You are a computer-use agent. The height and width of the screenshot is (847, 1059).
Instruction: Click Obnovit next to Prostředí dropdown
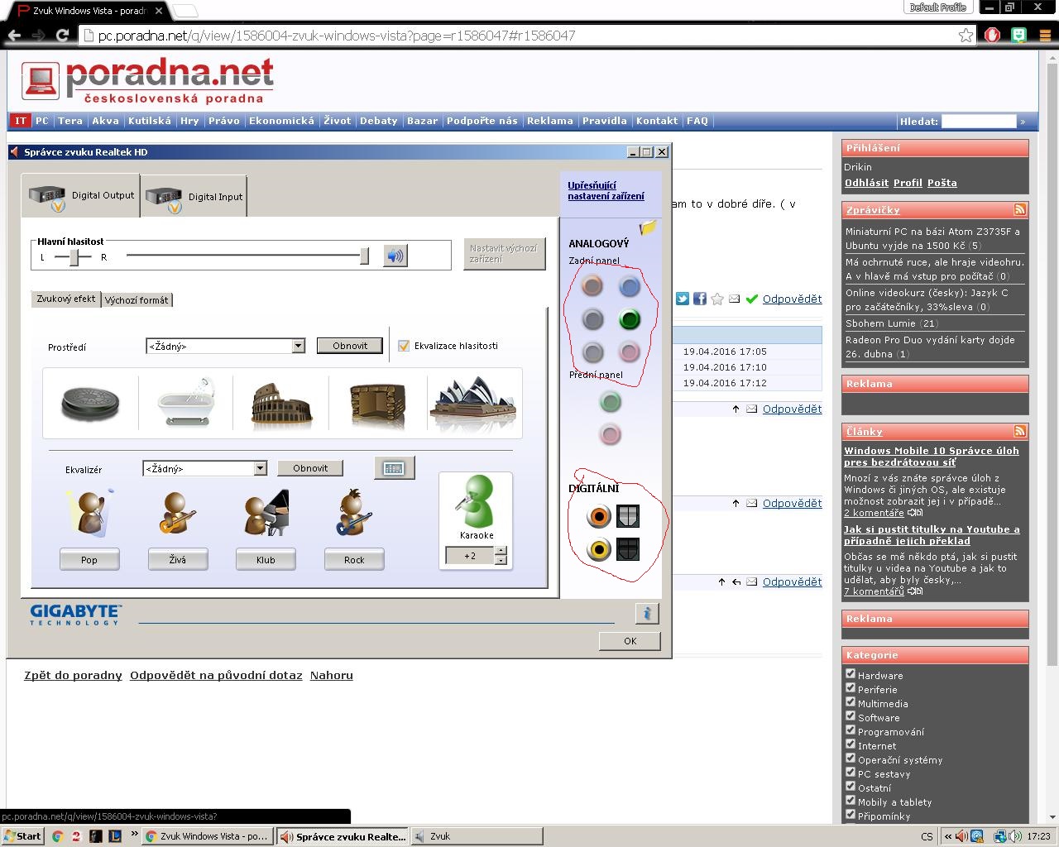click(x=350, y=346)
